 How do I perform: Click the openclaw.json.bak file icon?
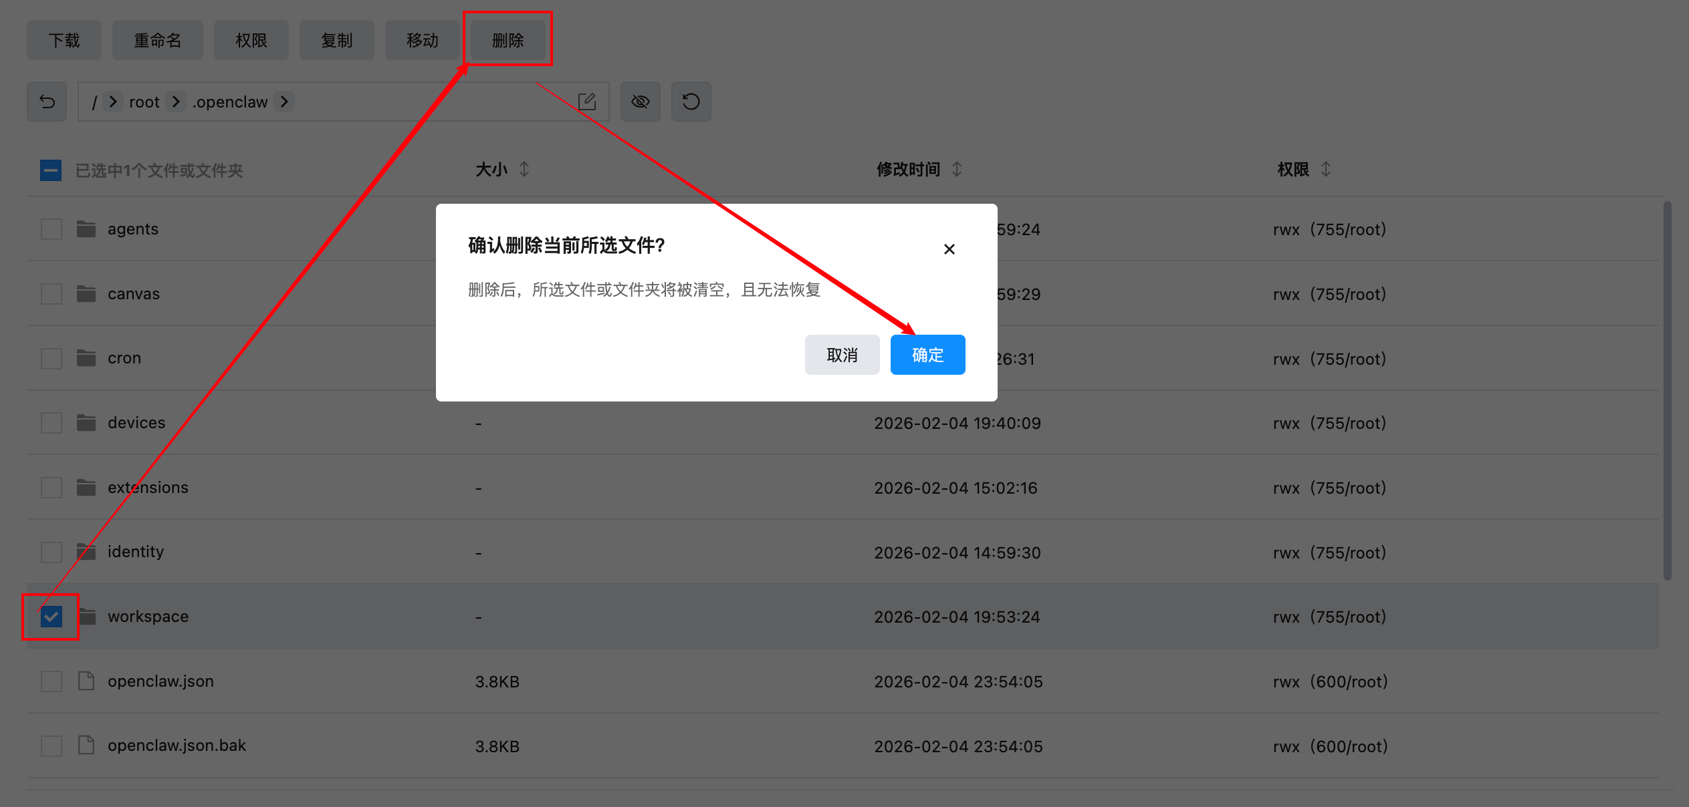[86, 746]
